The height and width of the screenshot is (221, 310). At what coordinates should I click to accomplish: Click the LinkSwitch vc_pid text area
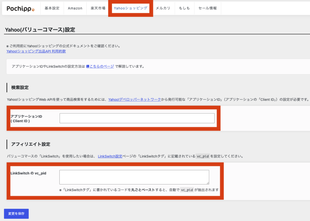tap(134, 177)
